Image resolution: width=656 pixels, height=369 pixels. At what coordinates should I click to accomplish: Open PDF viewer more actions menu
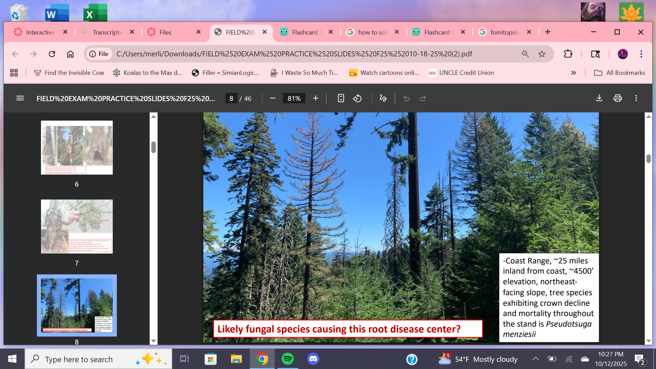(x=636, y=98)
